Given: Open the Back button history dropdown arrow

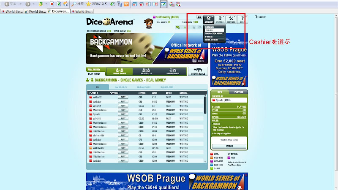Looking at the screenshot, I should pos(20,4).
